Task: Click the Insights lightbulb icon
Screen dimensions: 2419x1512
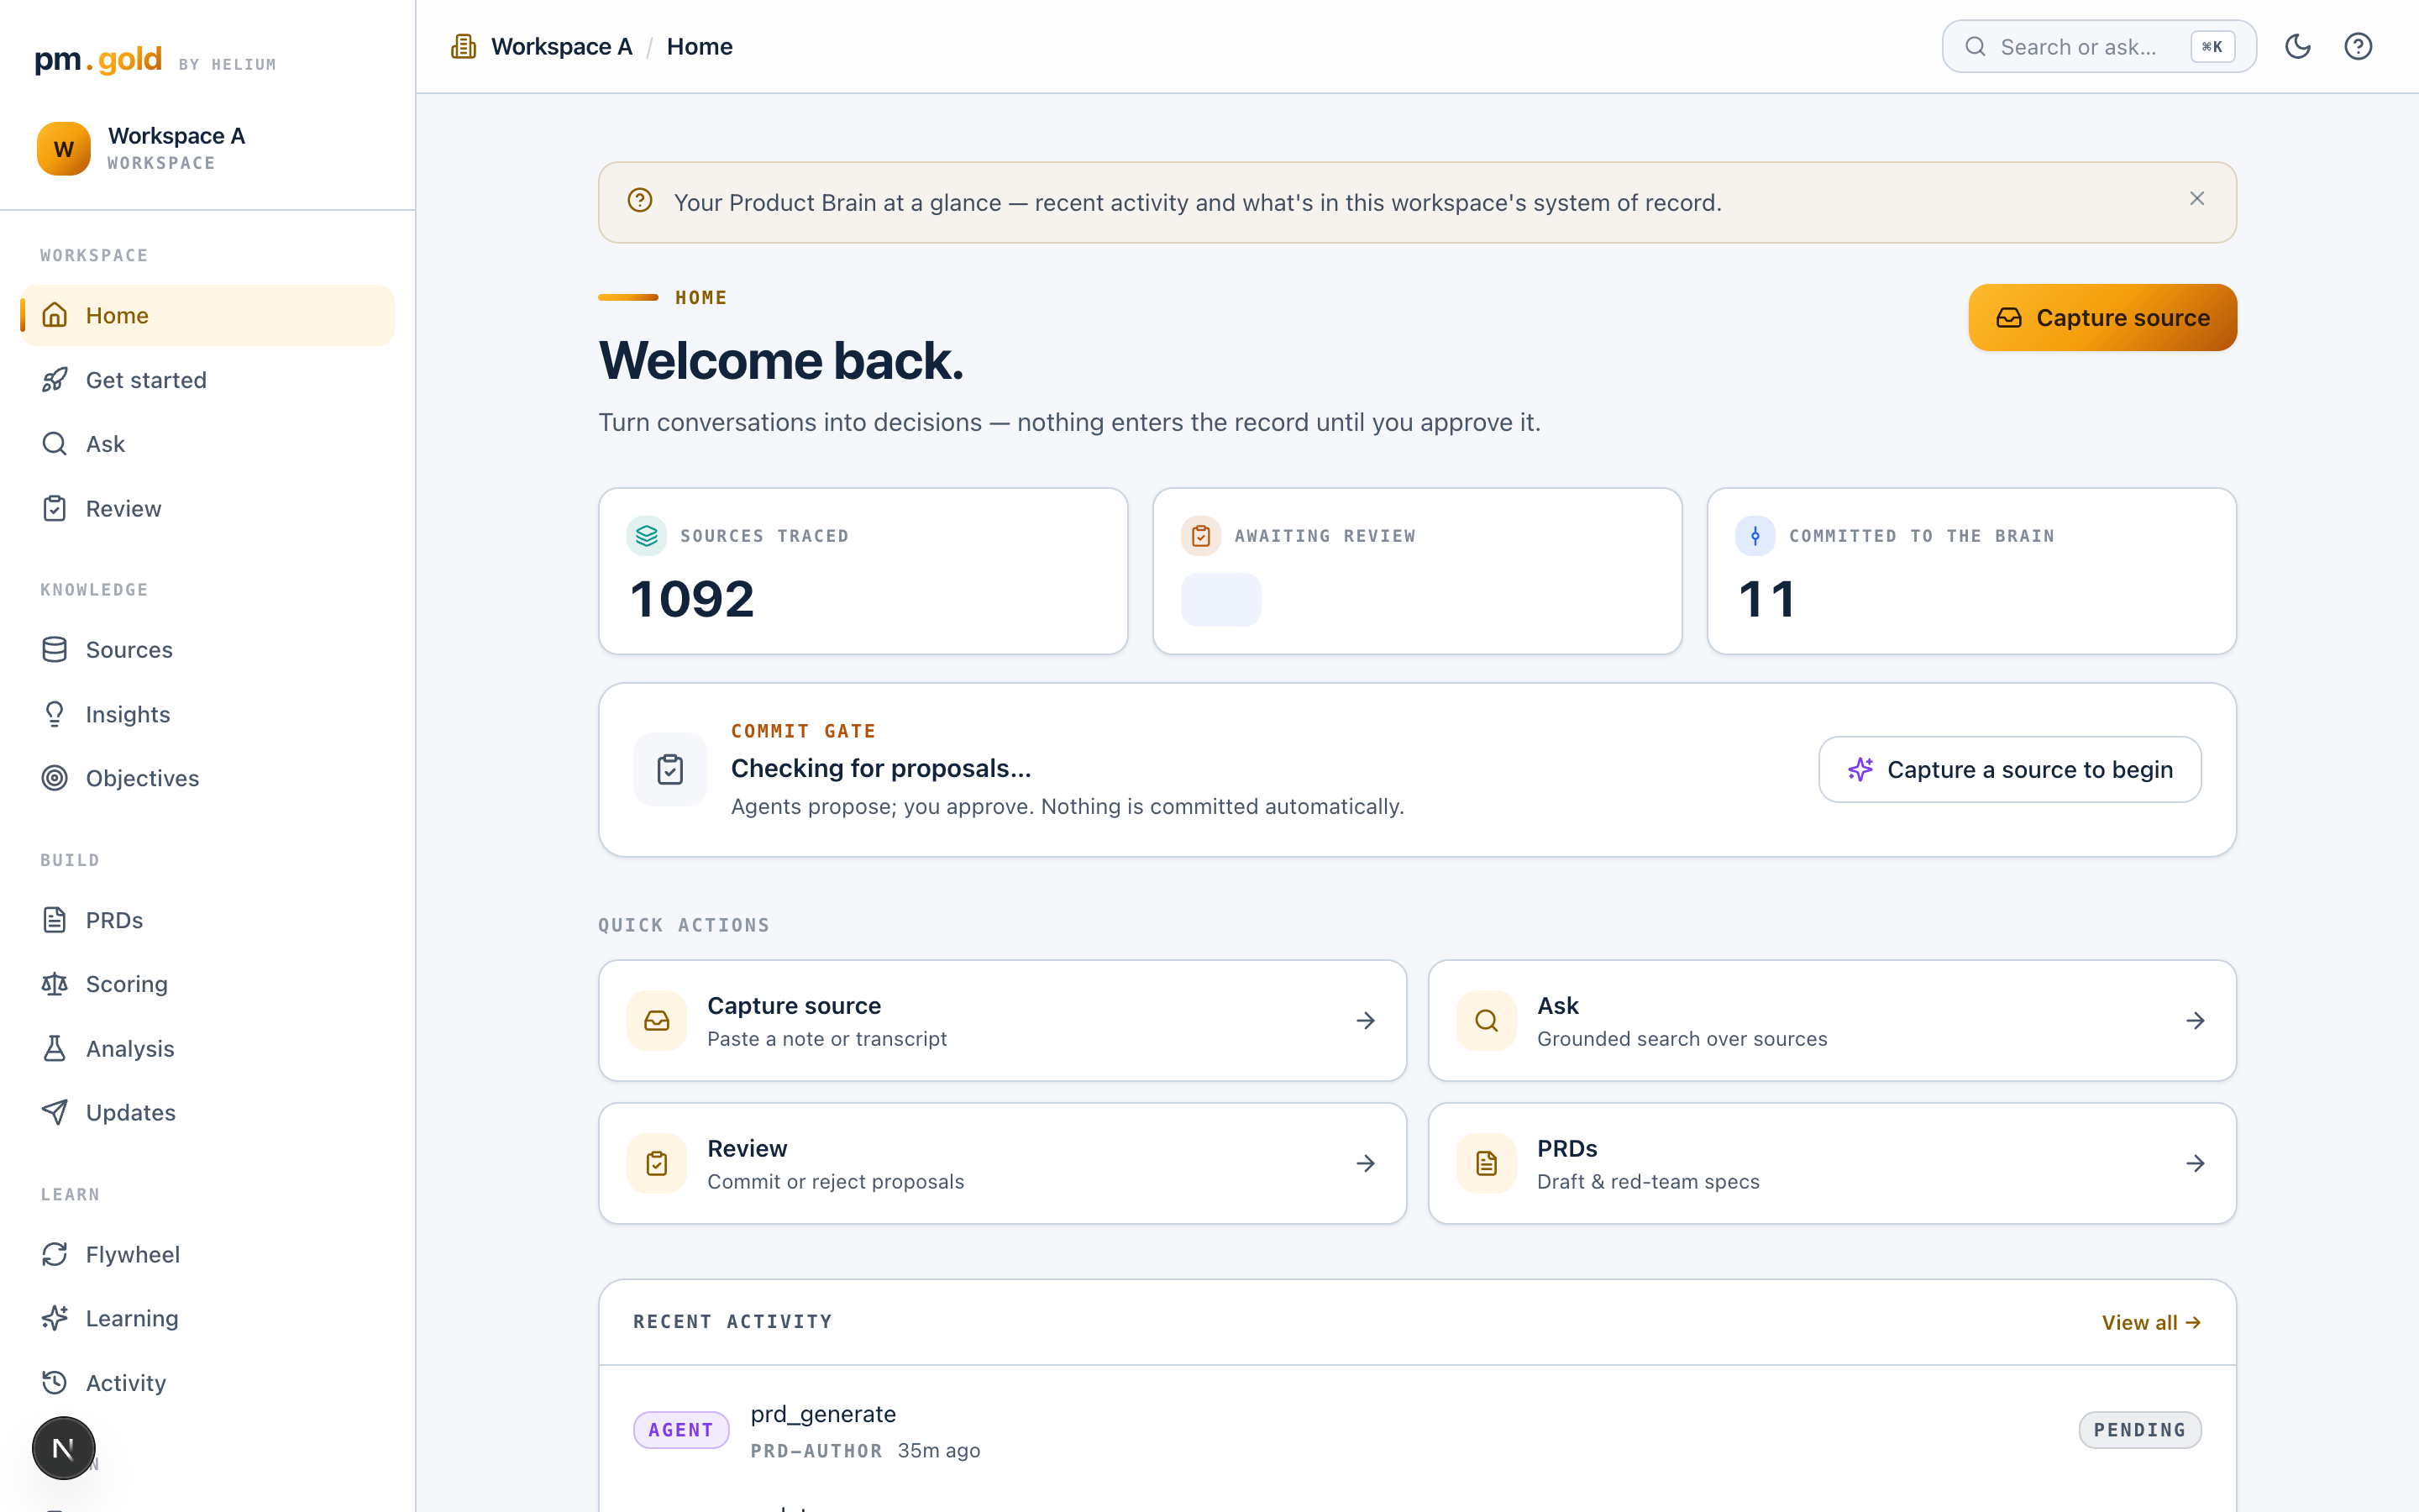Action: [x=55, y=714]
